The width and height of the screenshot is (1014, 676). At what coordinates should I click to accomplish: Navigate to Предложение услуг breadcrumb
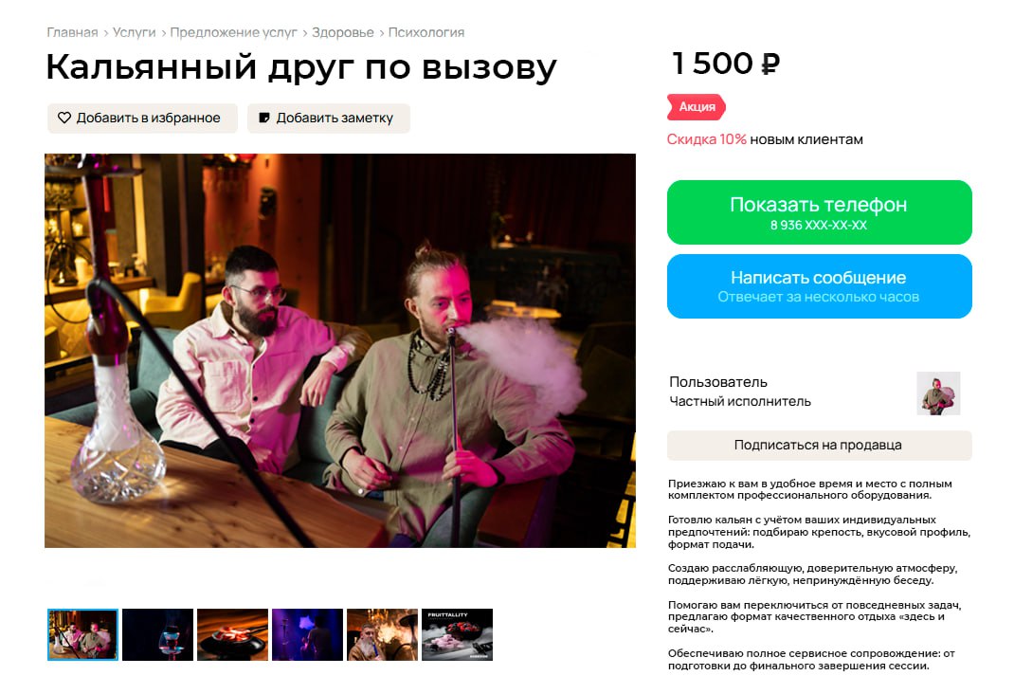tap(233, 32)
